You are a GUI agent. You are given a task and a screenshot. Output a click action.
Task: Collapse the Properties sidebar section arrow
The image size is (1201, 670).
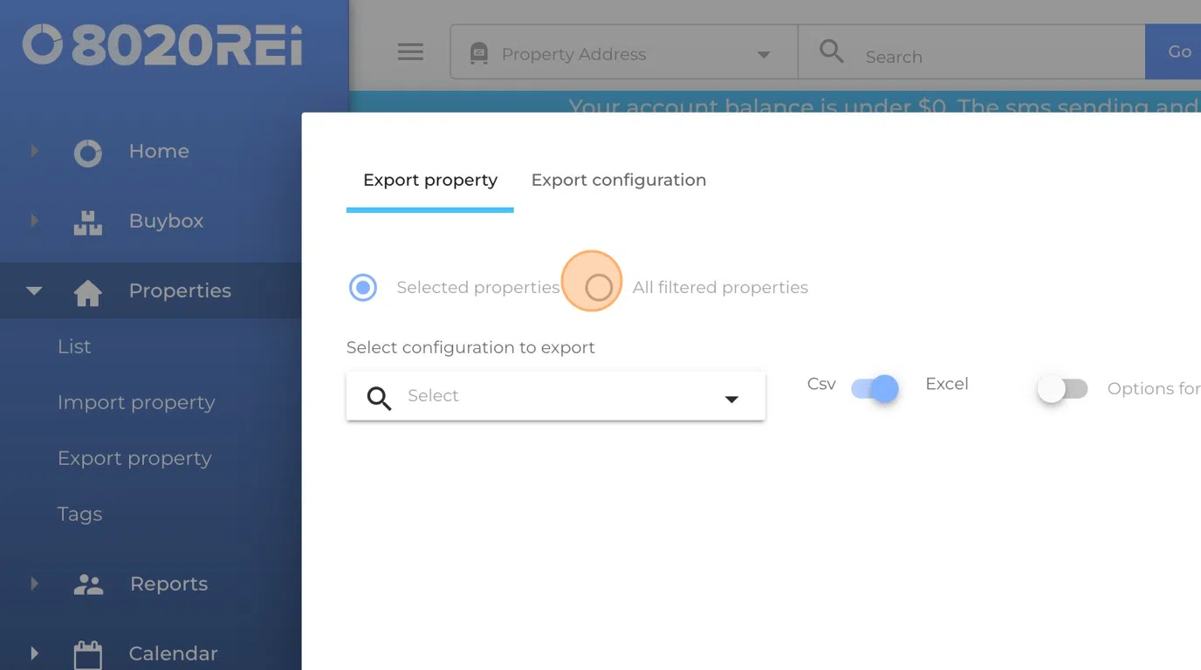34,291
